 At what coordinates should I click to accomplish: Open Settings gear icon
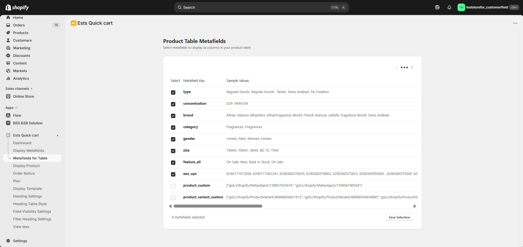[x=8, y=241]
